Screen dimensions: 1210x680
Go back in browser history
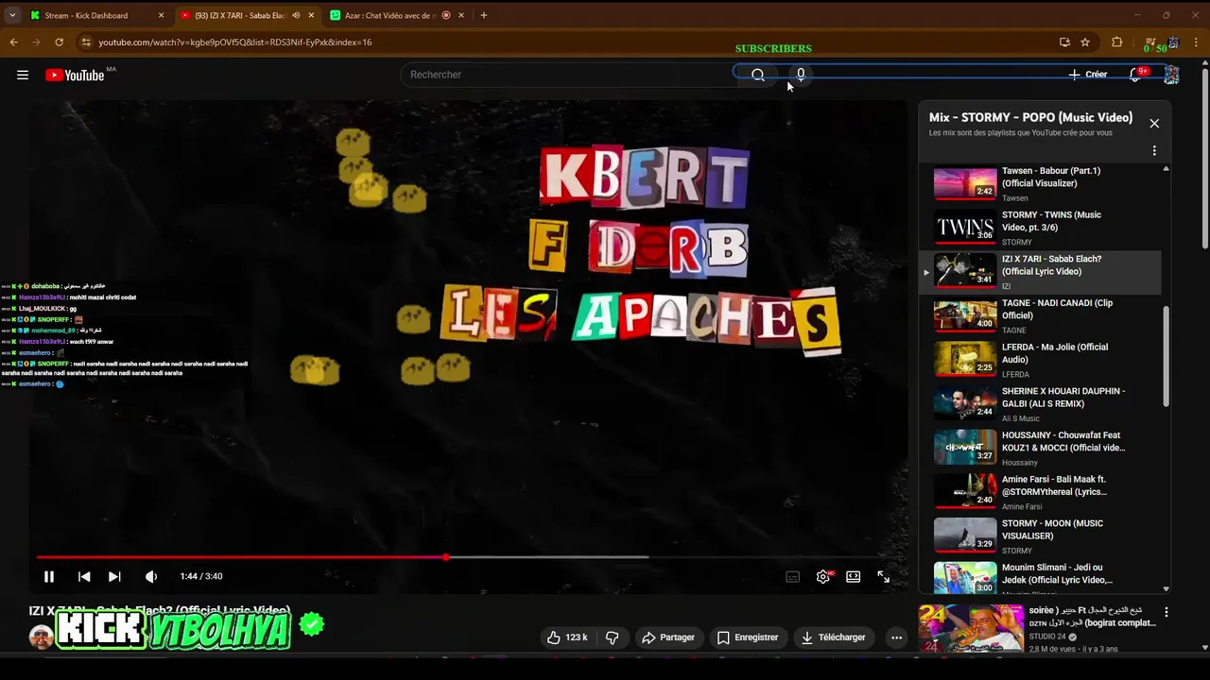[x=13, y=42]
